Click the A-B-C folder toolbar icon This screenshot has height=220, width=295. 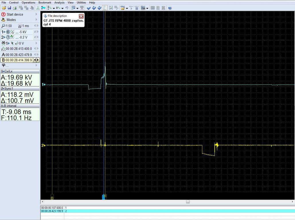(123, 8)
